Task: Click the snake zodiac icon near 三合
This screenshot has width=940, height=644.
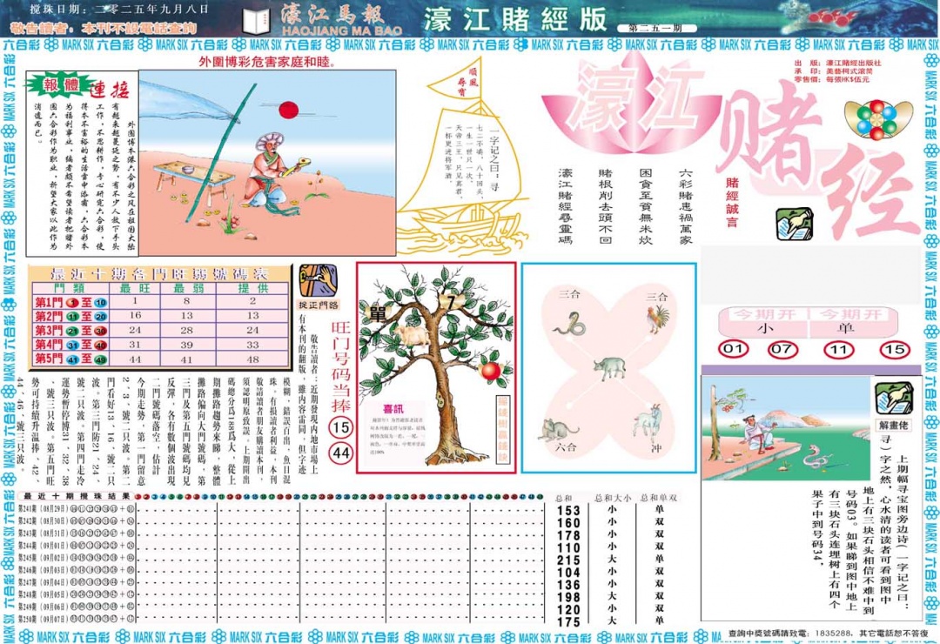Action: [571, 325]
